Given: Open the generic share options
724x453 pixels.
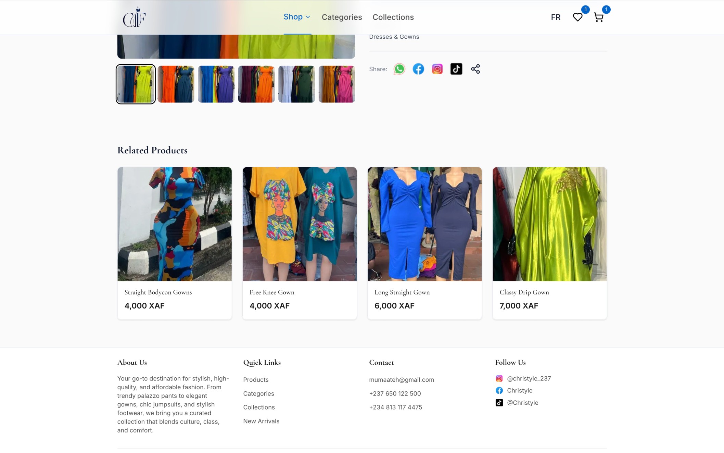Looking at the screenshot, I should coord(475,69).
